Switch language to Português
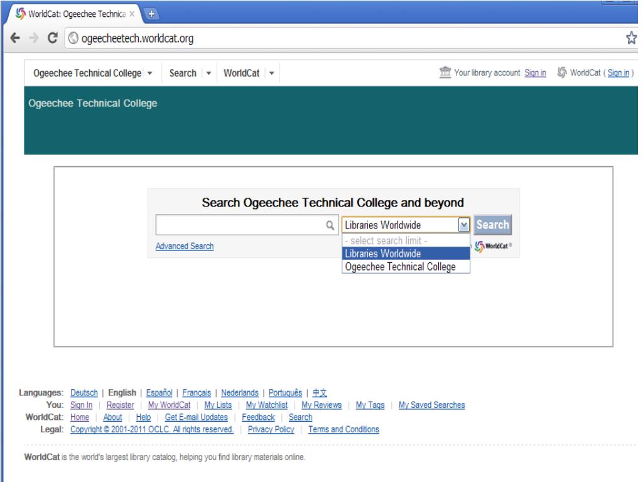Image resolution: width=643 pixels, height=482 pixels. 286,393
